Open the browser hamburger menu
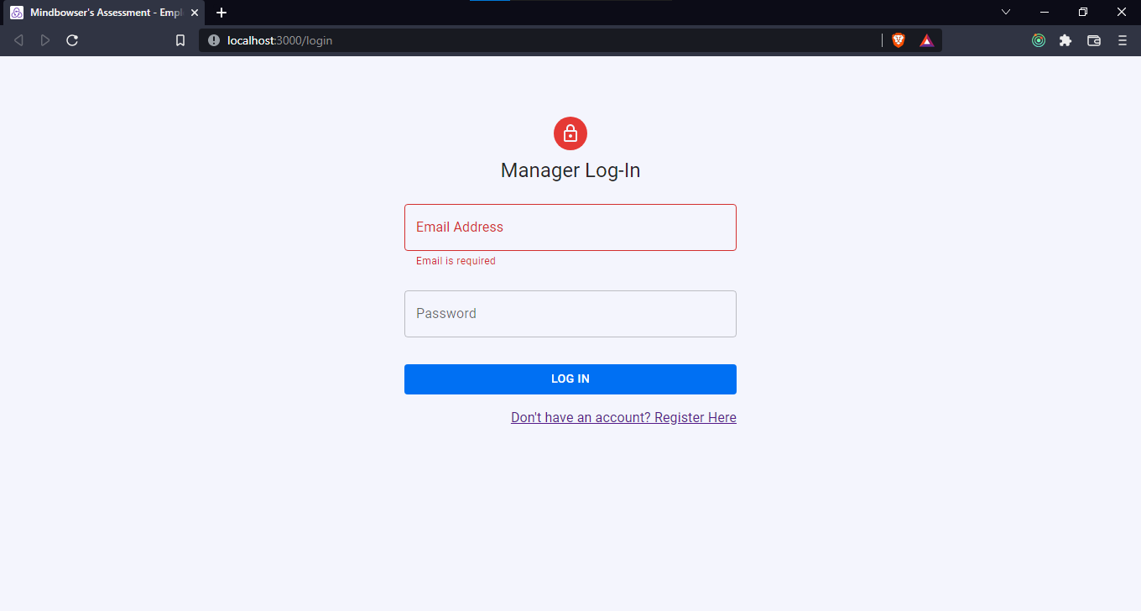This screenshot has width=1141, height=611. 1123,39
